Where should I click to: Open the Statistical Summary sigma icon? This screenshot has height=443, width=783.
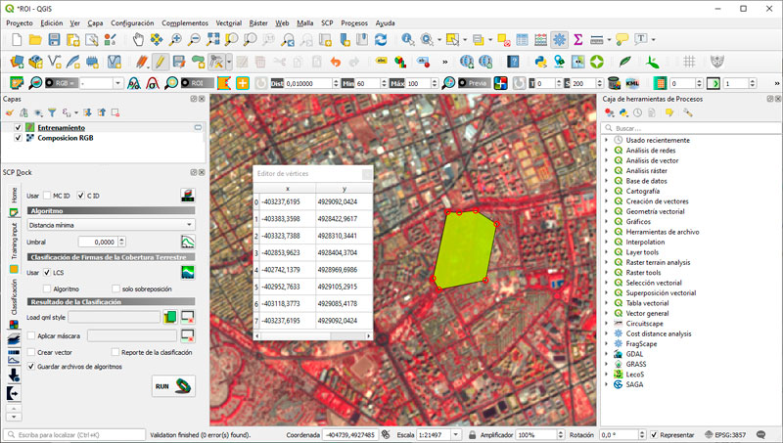tap(577, 40)
